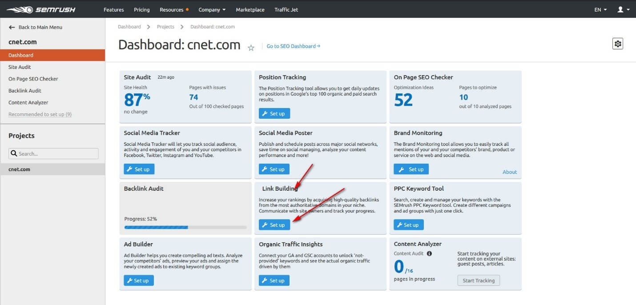The height and width of the screenshot is (305, 636).
Task: Focus the Projects search field
Action: point(53,153)
